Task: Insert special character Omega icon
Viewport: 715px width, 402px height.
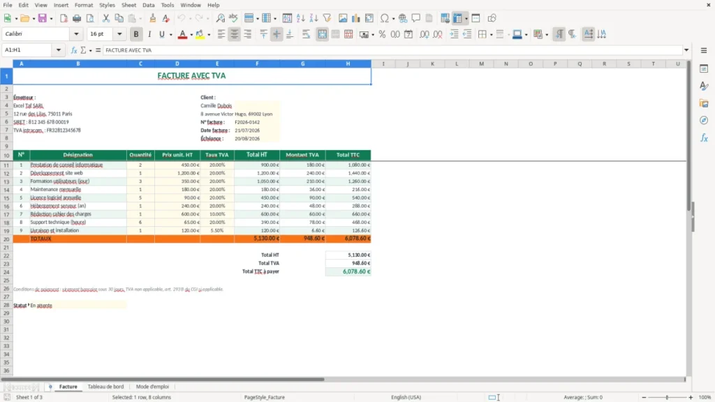Action: pos(385,18)
